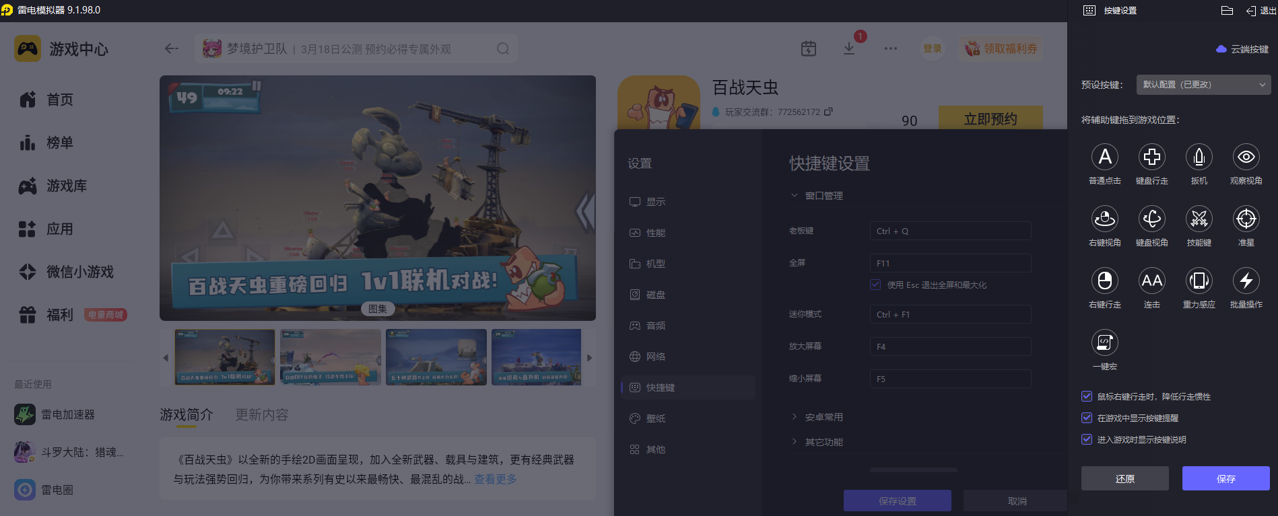
Task: Select the 右键行走 (right-click walk) icon
Action: pos(1105,281)
